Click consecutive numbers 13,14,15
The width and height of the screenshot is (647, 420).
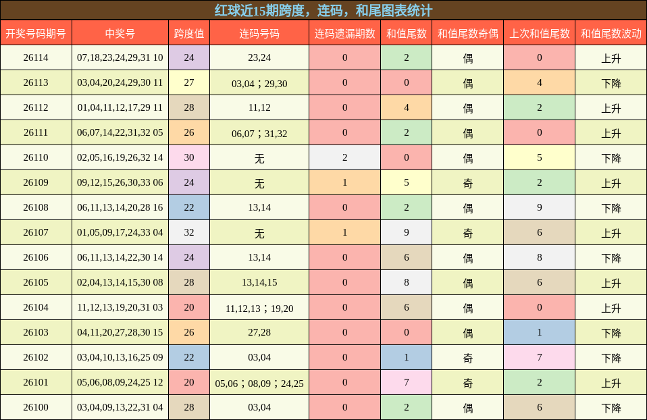click(259, 282)
